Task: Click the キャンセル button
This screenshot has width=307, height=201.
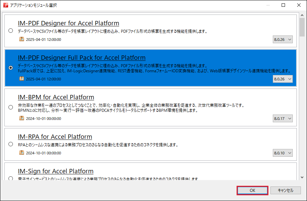Action: coord(285,190)
